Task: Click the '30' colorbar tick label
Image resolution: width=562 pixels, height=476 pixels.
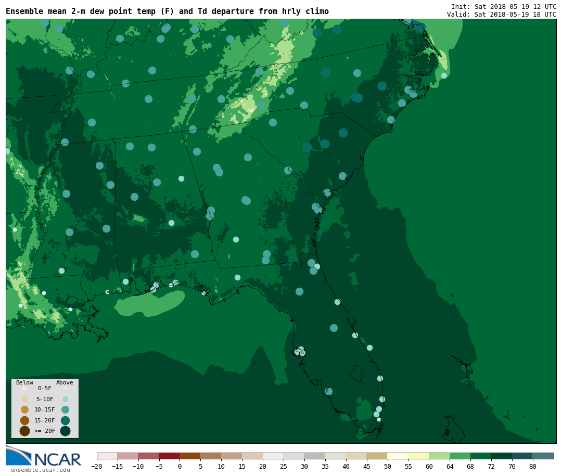Action: click(304, 466)
